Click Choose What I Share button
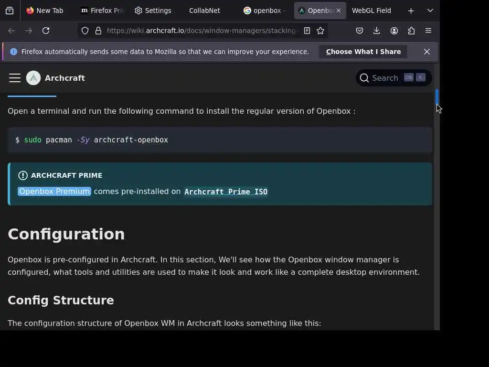Viewport: 489px width, 367px height. click(363, 52)
